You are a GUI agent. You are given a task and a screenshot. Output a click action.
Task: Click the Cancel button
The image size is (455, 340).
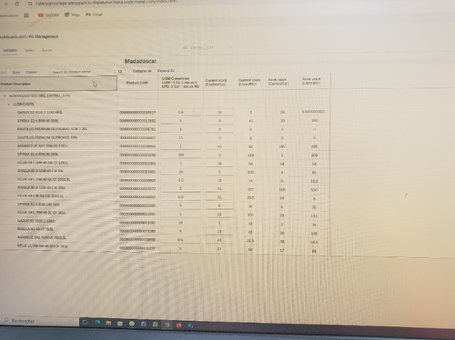pos(31,72)
